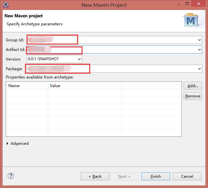
Task: Click the Value column header
Action: (84, 86)
